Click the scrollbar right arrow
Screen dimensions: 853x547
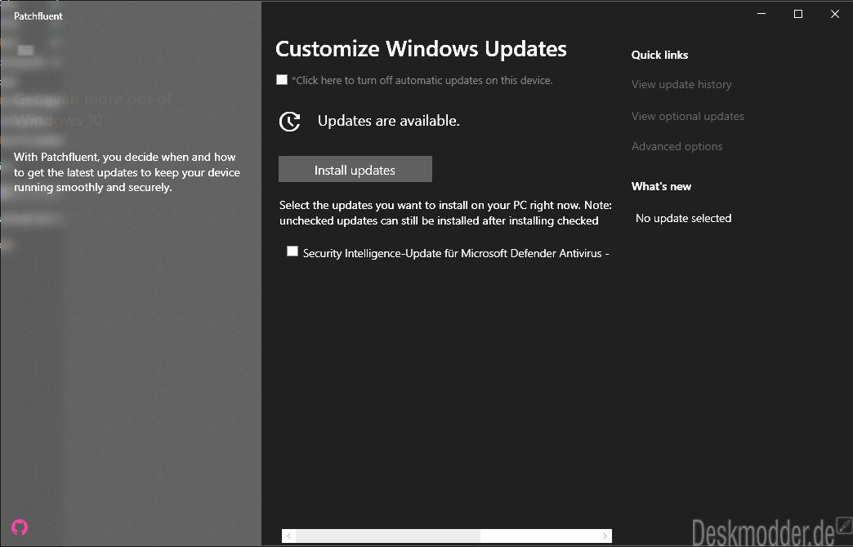[605, 536]
